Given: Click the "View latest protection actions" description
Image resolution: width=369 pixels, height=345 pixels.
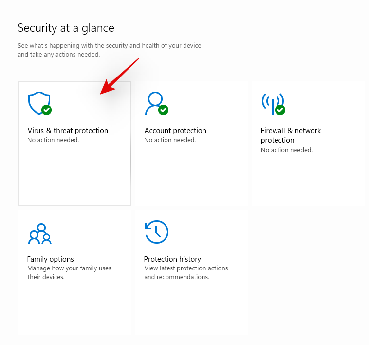Looking at the screenshot, I should (186, 268).
